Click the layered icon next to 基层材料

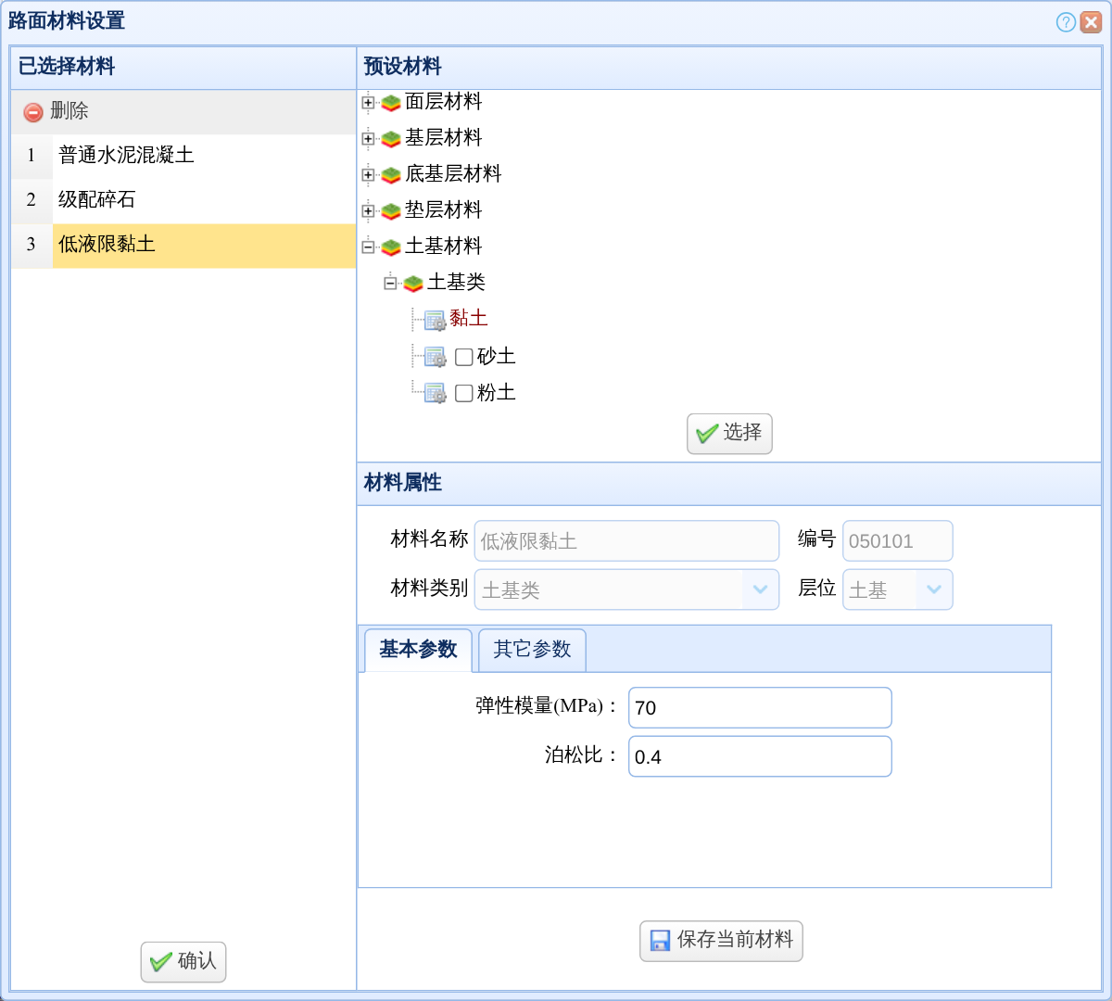pos(391,139)
